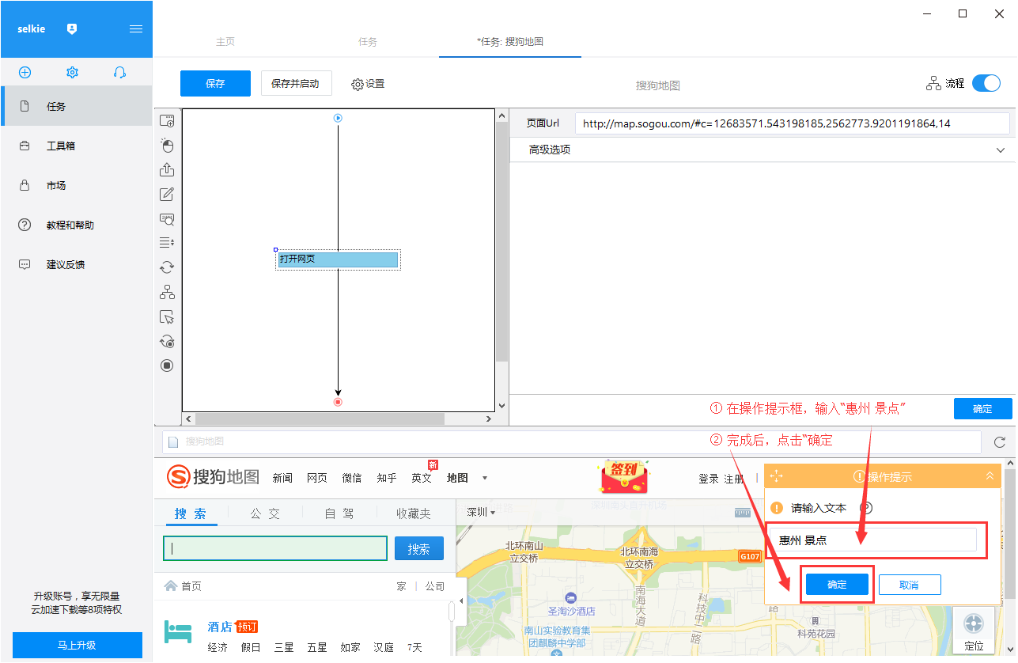The width and height of the screenshot is (1018, 663).
Task: Click the help question mark beside 请输入文本
Action: [865, 508]
